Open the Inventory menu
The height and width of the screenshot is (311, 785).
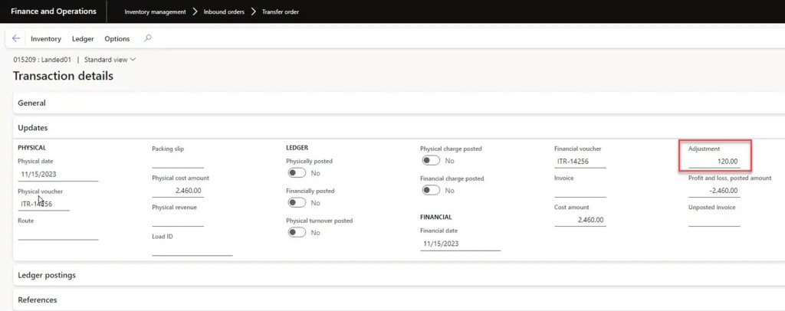(46, 38)
